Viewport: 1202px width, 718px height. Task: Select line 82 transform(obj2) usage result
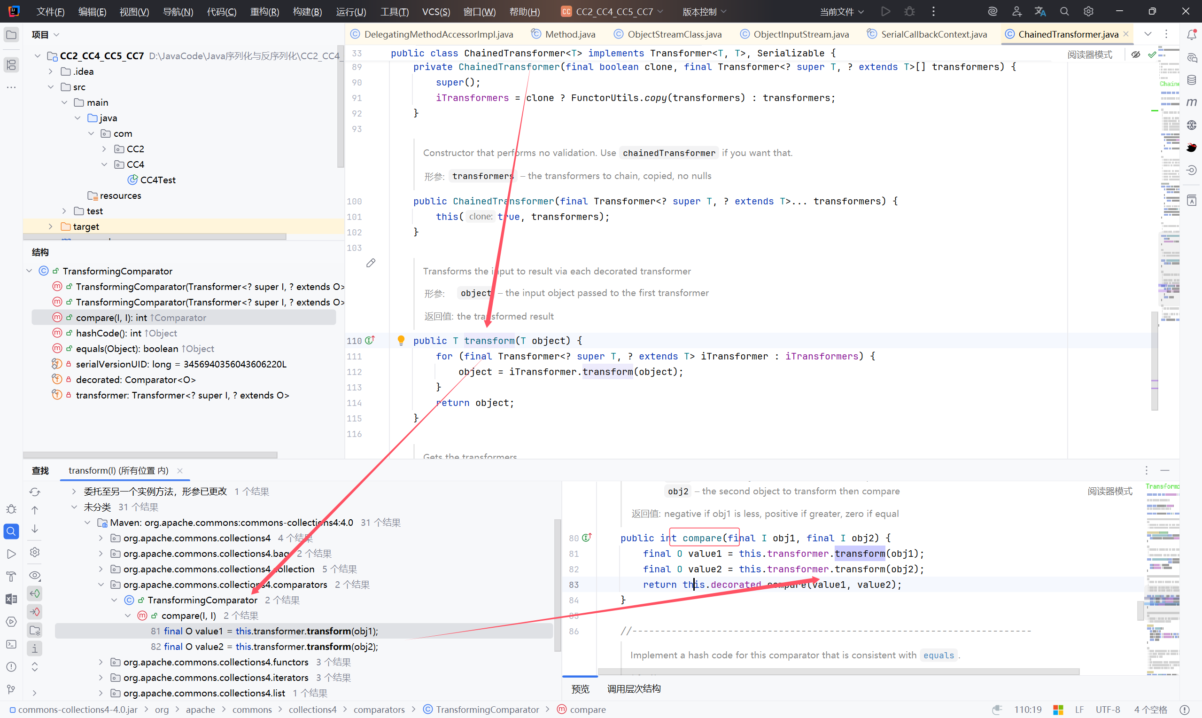pos(271,647)
